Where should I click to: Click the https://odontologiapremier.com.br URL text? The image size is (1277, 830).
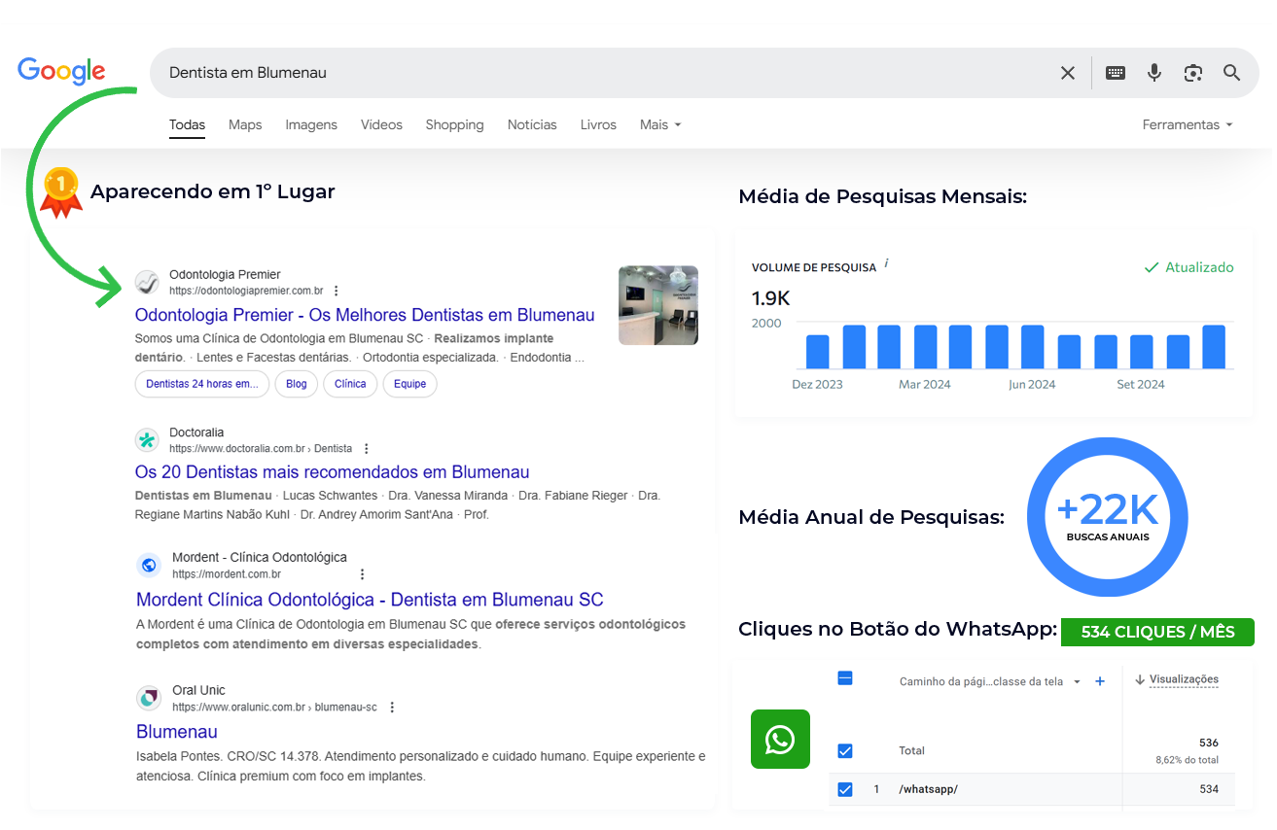click(x=246, y=291)
